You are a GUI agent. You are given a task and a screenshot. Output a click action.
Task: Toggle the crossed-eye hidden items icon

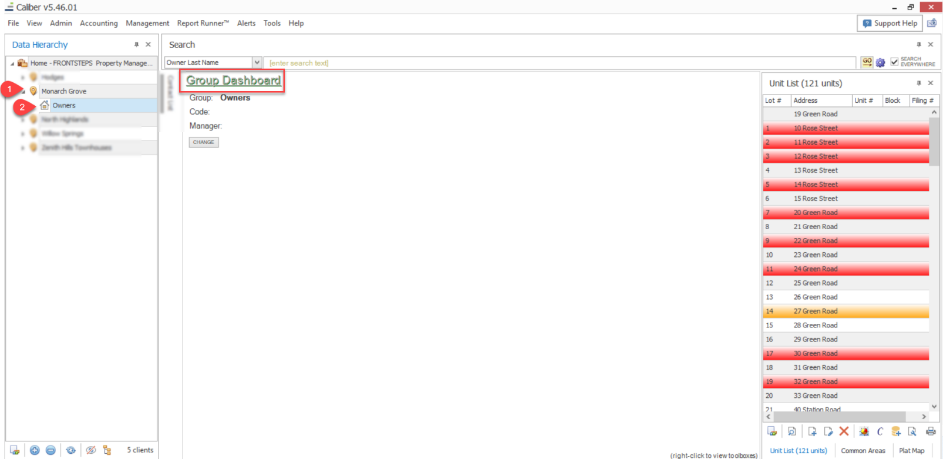click(90, 450)
